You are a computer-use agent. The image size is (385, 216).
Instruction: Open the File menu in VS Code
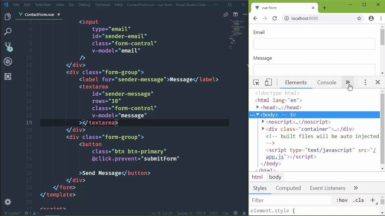point(16,5)
